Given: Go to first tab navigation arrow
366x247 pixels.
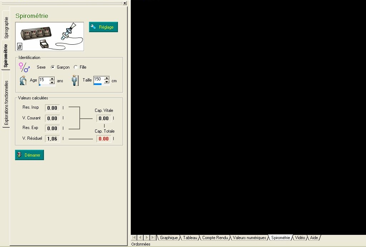Looking at the screenshot, I should click(134, 237).
